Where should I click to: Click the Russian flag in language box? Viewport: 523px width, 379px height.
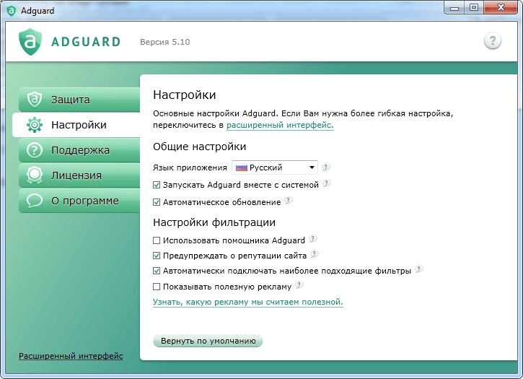241,167
